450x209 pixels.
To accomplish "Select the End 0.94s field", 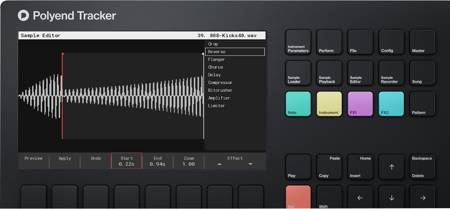I will click(157, 161).
